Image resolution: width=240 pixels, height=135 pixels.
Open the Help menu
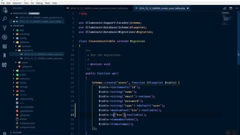[x=54, y=3]
